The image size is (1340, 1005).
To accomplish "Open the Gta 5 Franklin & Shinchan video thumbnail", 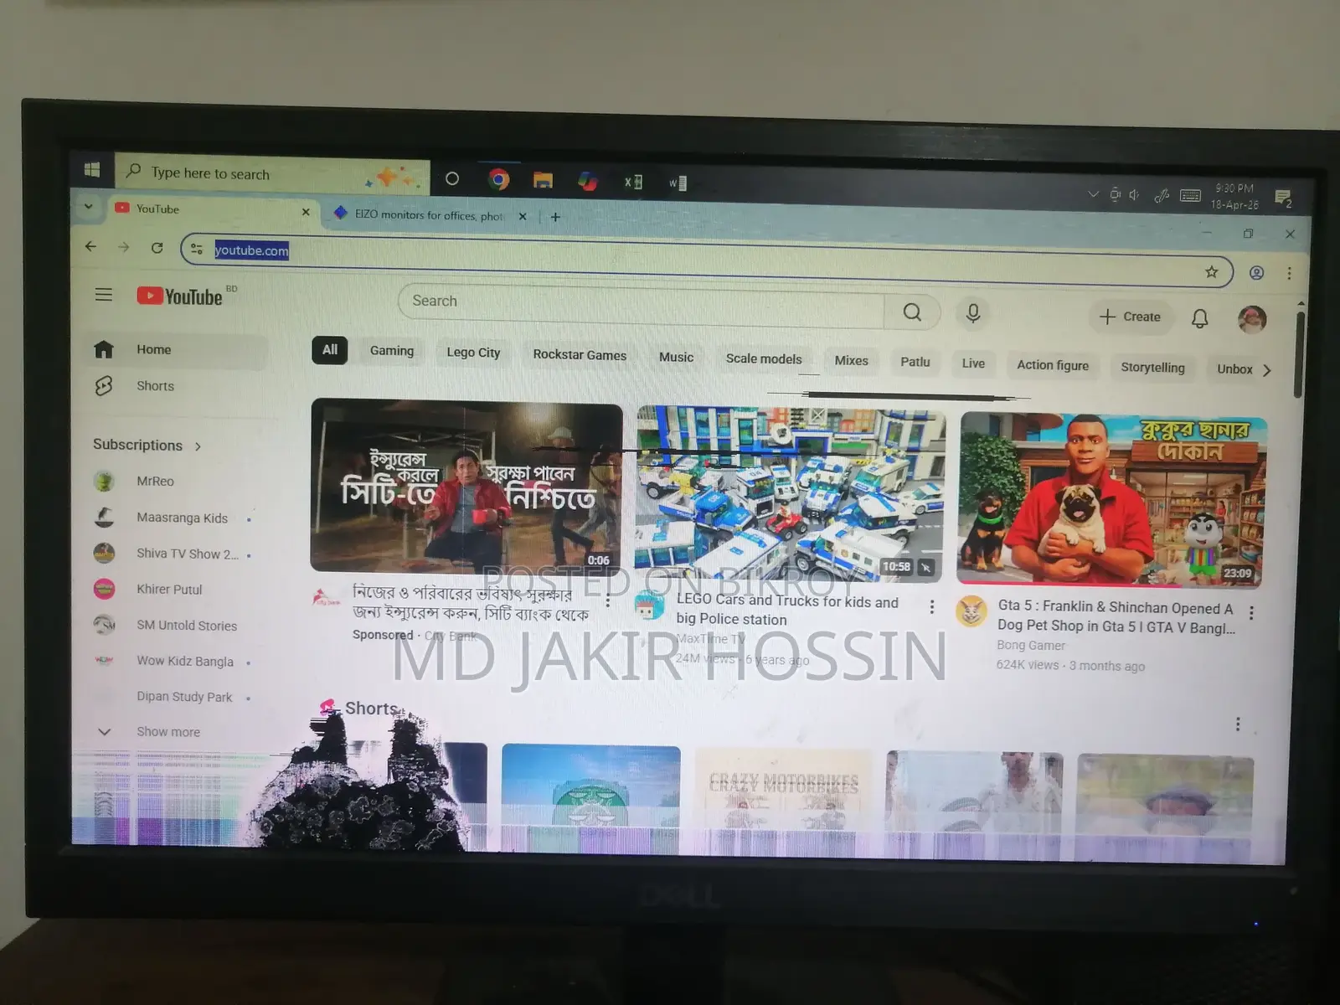I will (x=1111, y=500).
